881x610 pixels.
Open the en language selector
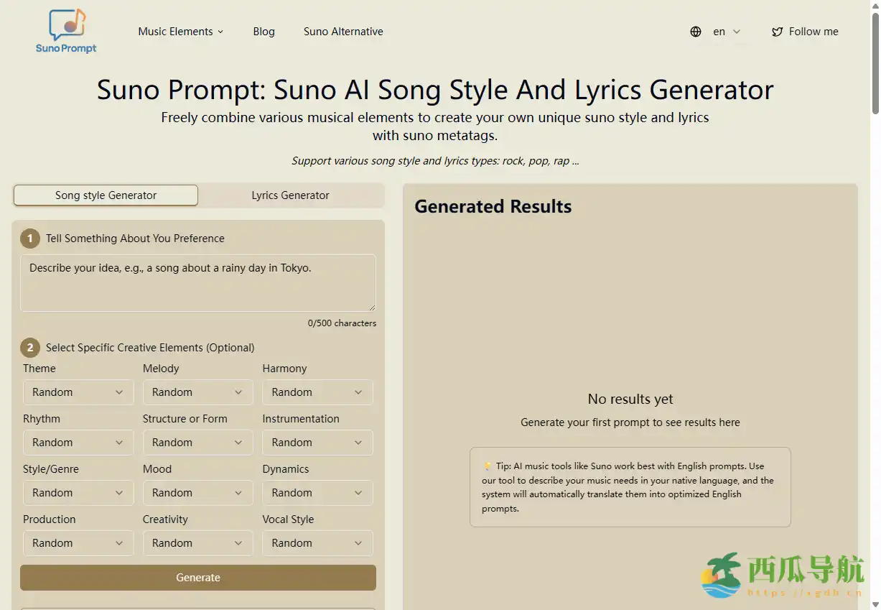point(726,32)
